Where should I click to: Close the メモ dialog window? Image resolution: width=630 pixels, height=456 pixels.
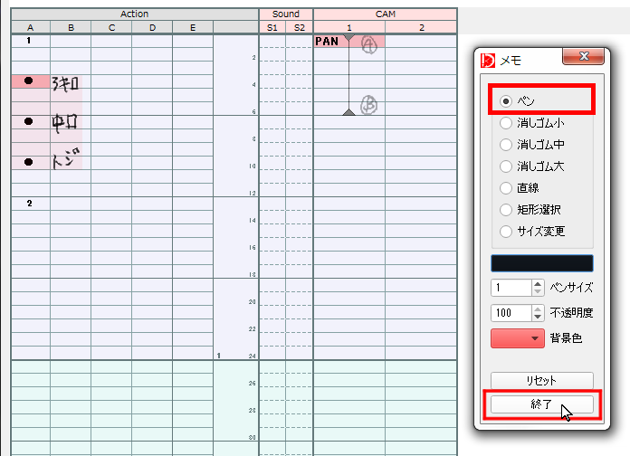[584, 56]
